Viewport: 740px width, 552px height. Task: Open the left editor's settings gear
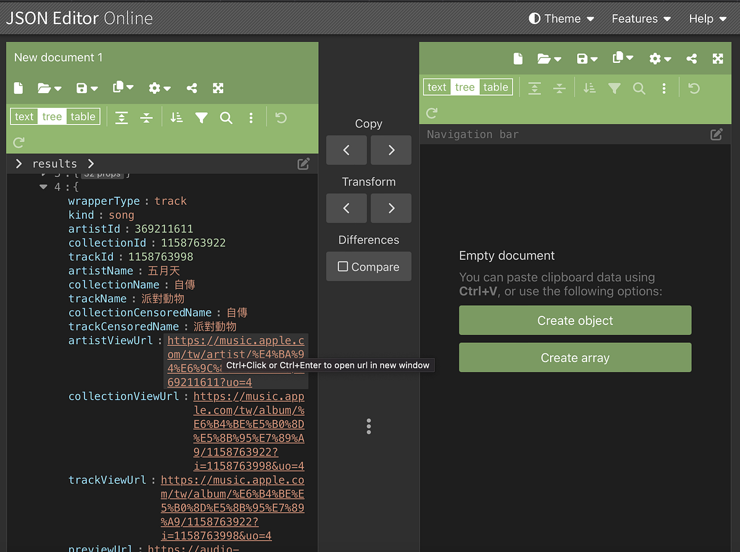(x=155, y=88)
